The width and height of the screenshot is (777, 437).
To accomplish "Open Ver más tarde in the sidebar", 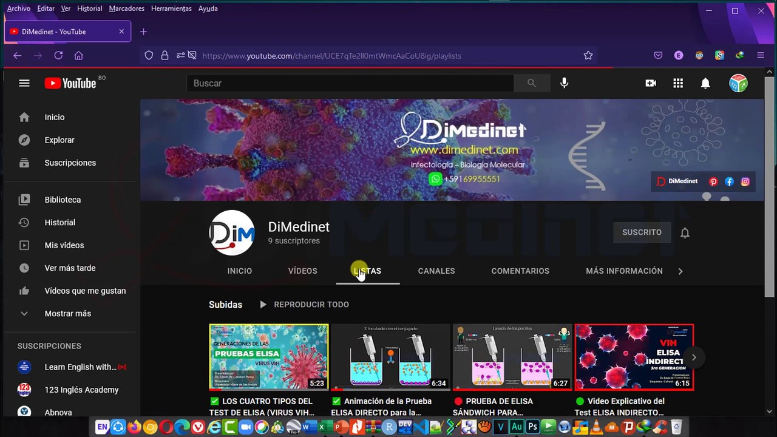I will (71, 268).
